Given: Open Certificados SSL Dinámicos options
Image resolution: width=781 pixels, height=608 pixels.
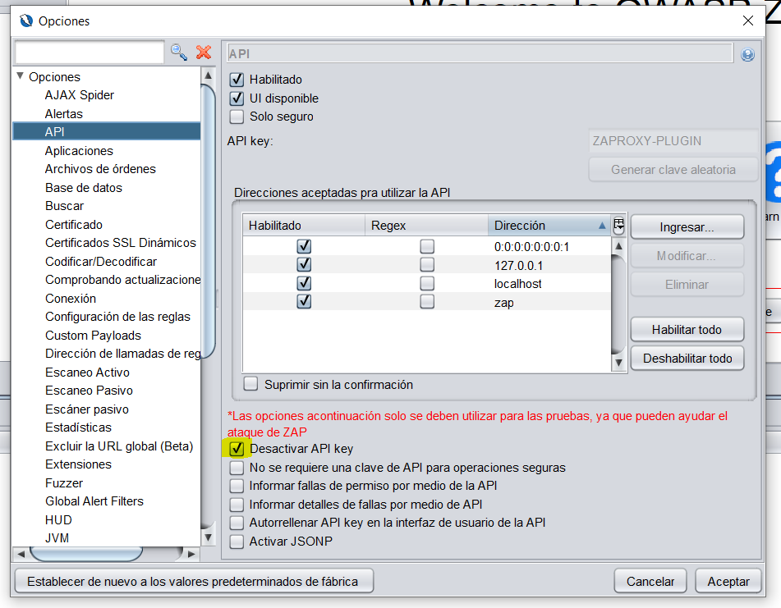Looking at the screenshot, I should (x=121, y=243).
